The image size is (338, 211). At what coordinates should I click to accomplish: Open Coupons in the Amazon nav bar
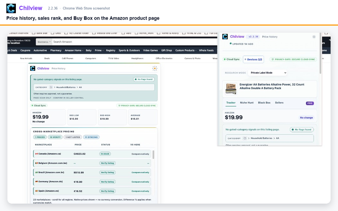25,50
